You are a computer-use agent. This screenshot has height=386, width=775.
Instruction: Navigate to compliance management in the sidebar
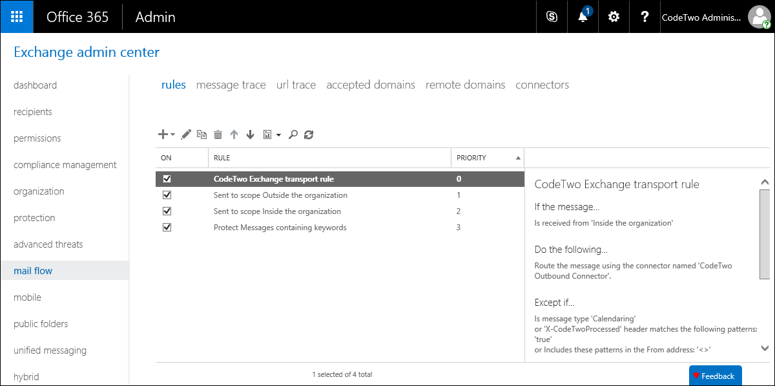(x=65, y=164)
